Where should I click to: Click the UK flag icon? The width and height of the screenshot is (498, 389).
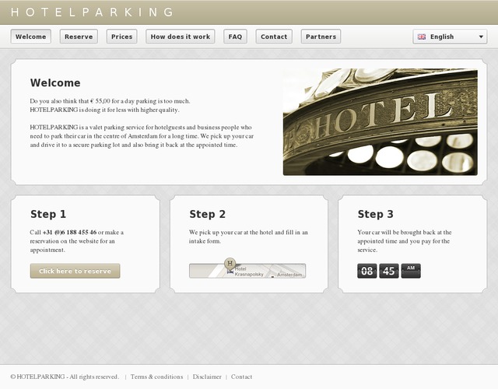point(422,37)
